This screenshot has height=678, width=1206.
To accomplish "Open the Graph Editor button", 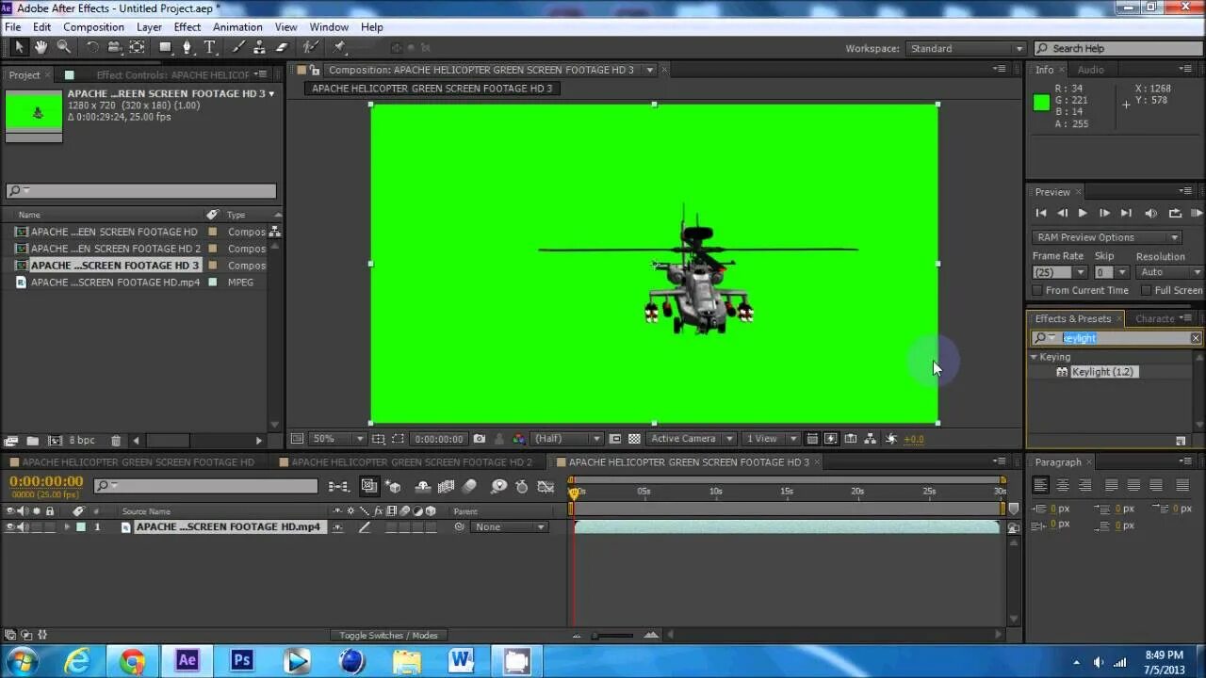I will click(546, 486).
